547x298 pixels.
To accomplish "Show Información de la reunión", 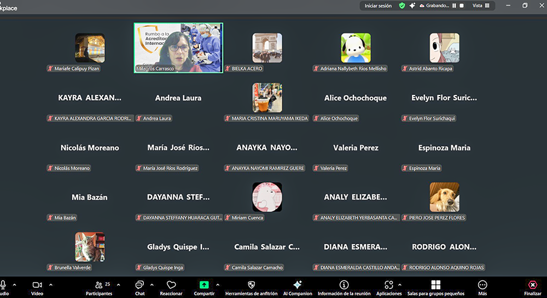I will (x=344, y=285).
